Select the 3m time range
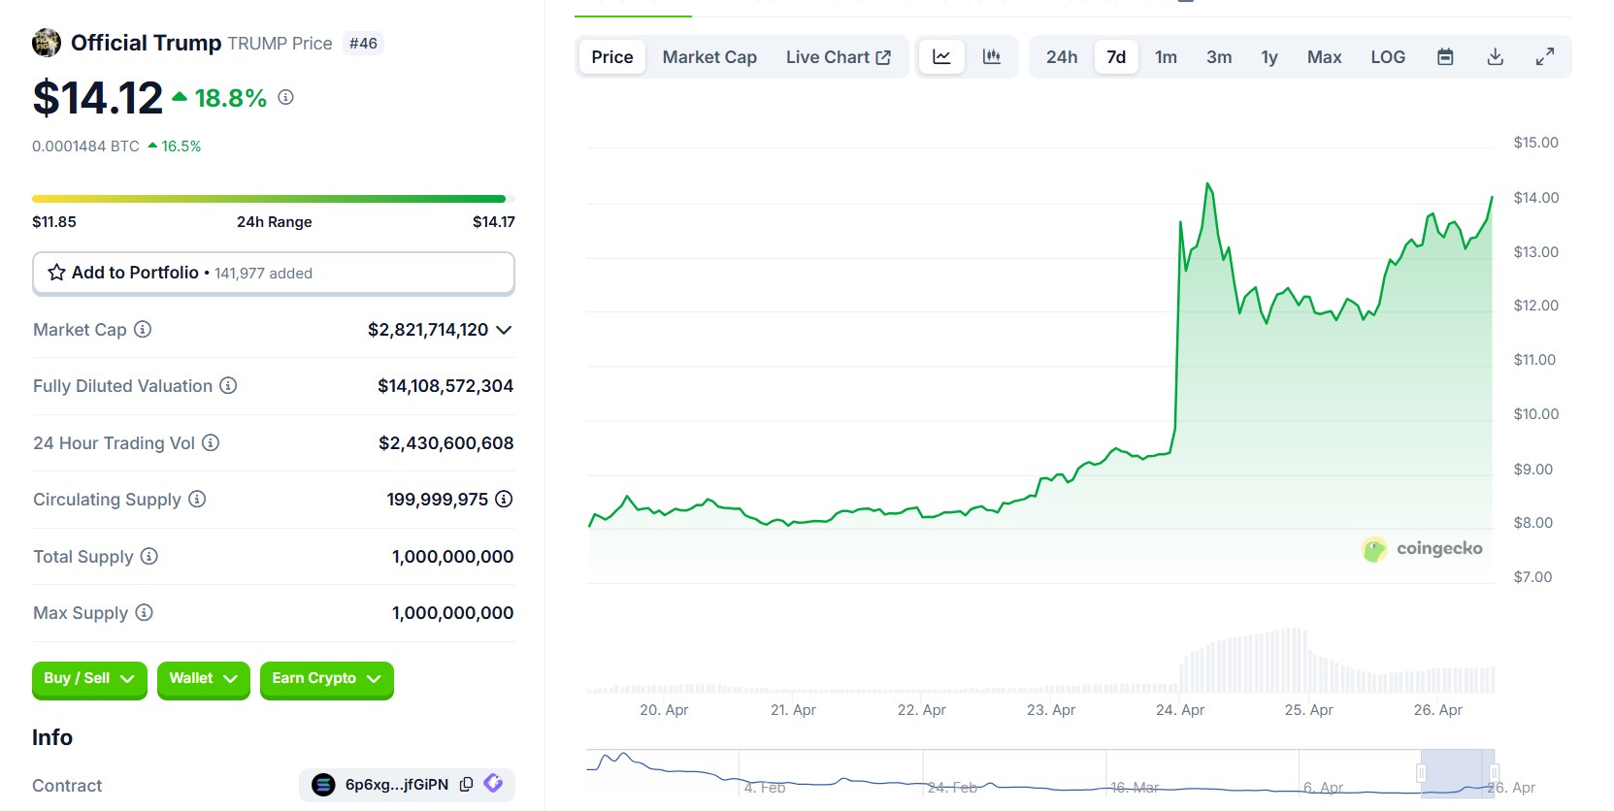 [1219, 57]
